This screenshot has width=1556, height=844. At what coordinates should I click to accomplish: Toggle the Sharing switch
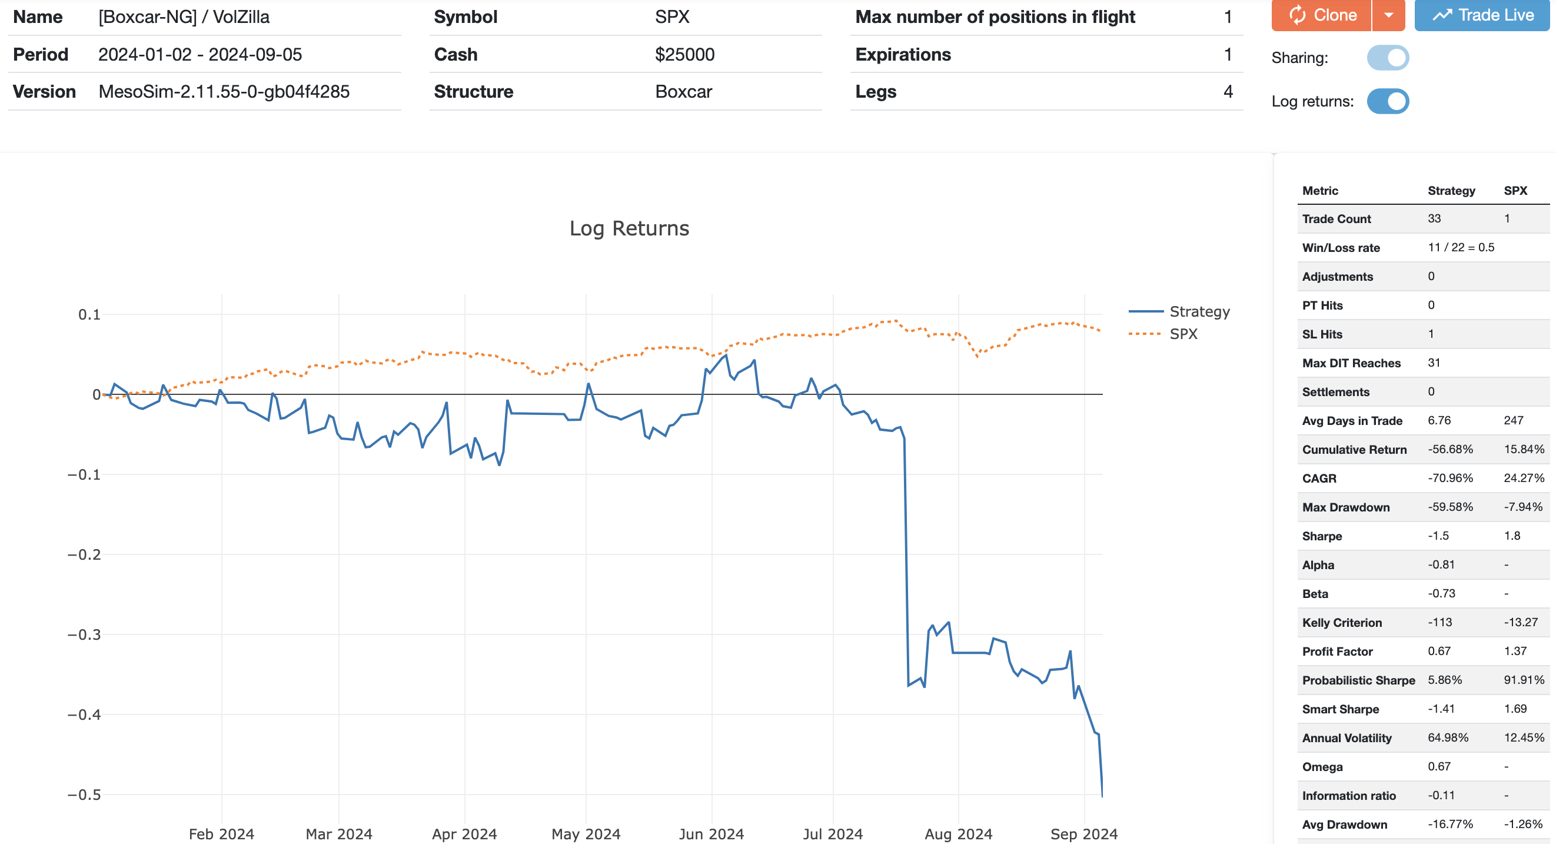click(1388, 58)
